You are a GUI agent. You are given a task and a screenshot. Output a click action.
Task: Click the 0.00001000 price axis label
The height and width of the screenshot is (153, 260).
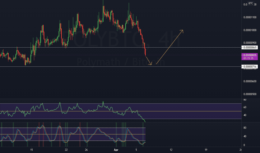[250, 30]
